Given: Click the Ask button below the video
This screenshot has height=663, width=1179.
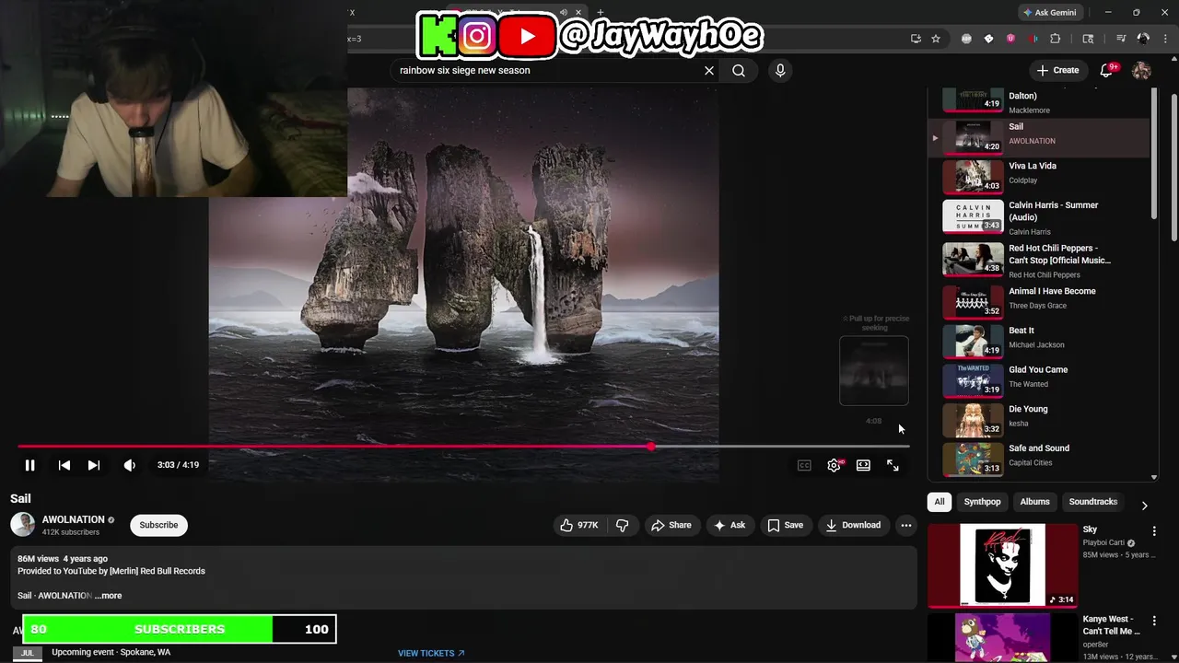Looking at the screenshot, I should pyautogui.click(x=730, y=525).
